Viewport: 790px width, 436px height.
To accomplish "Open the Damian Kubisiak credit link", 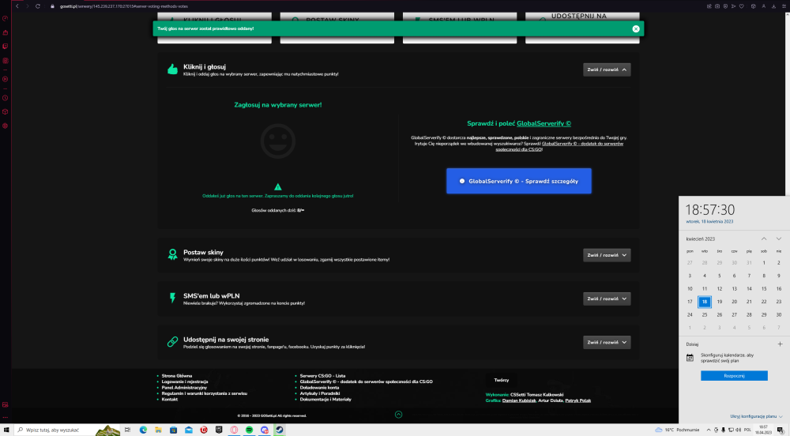I will [x=519, y=400].
